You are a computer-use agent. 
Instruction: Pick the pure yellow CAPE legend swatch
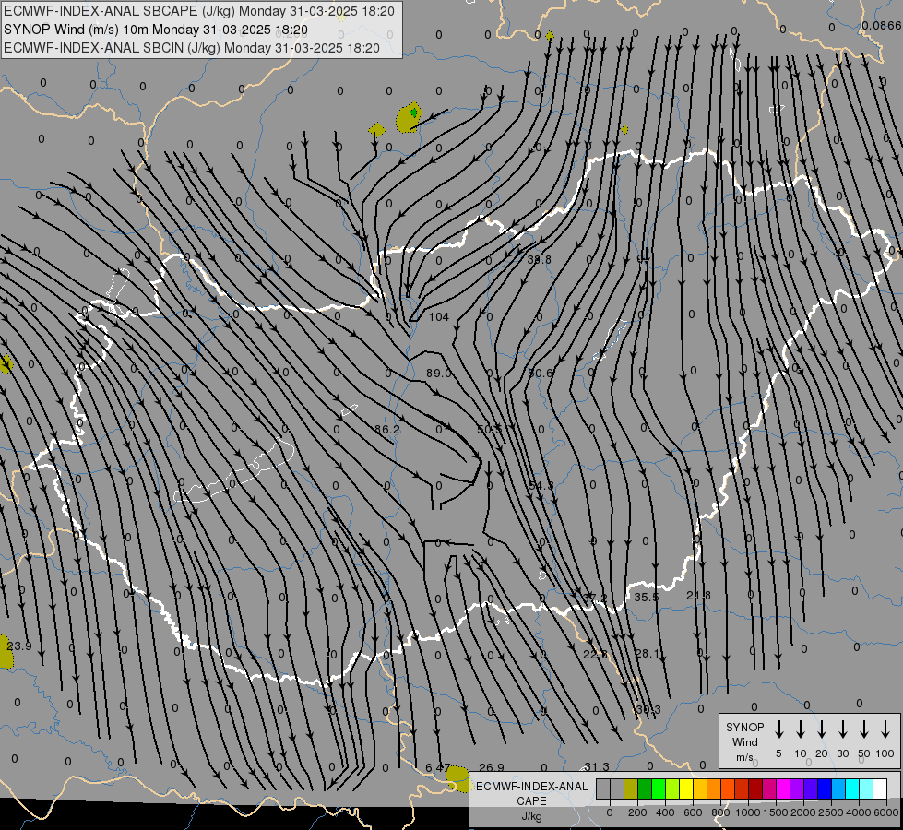pyautogui.click(x=686, y=789)
